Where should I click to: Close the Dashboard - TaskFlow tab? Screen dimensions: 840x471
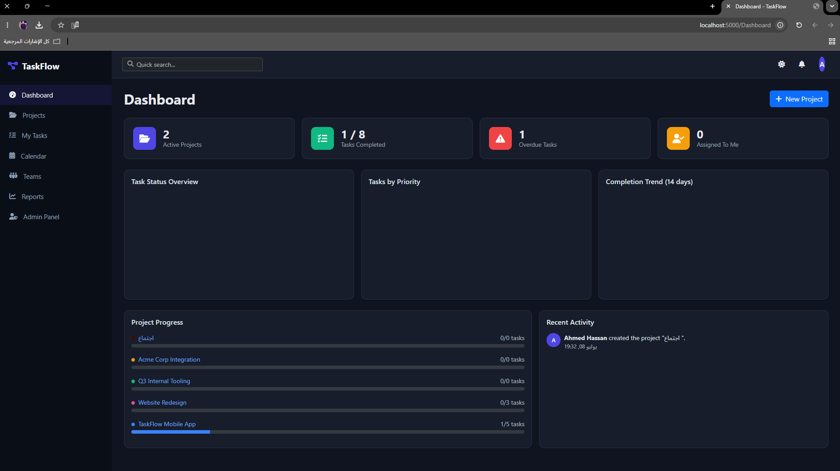click(x=728, y=6)
